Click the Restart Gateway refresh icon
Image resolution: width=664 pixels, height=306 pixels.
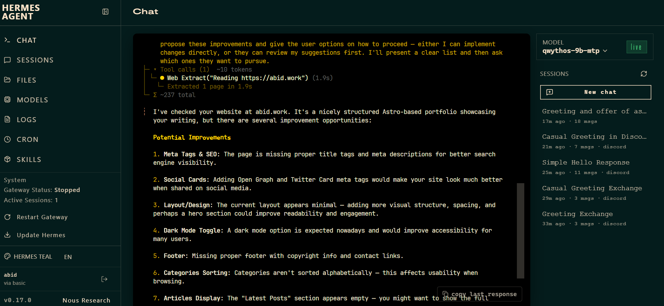[x=7, y=217]
